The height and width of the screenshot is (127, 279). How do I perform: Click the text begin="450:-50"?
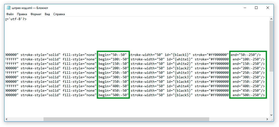(114, 91)
